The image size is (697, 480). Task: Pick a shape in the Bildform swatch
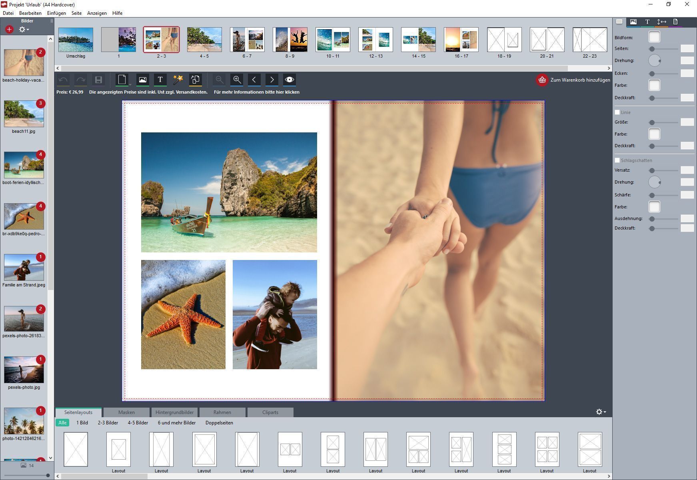click(654, 37)
